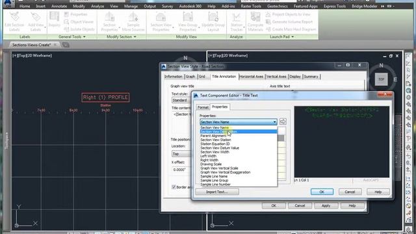Toggle the Border around title checkbox
416x234 pixels.
coord(174,187)
